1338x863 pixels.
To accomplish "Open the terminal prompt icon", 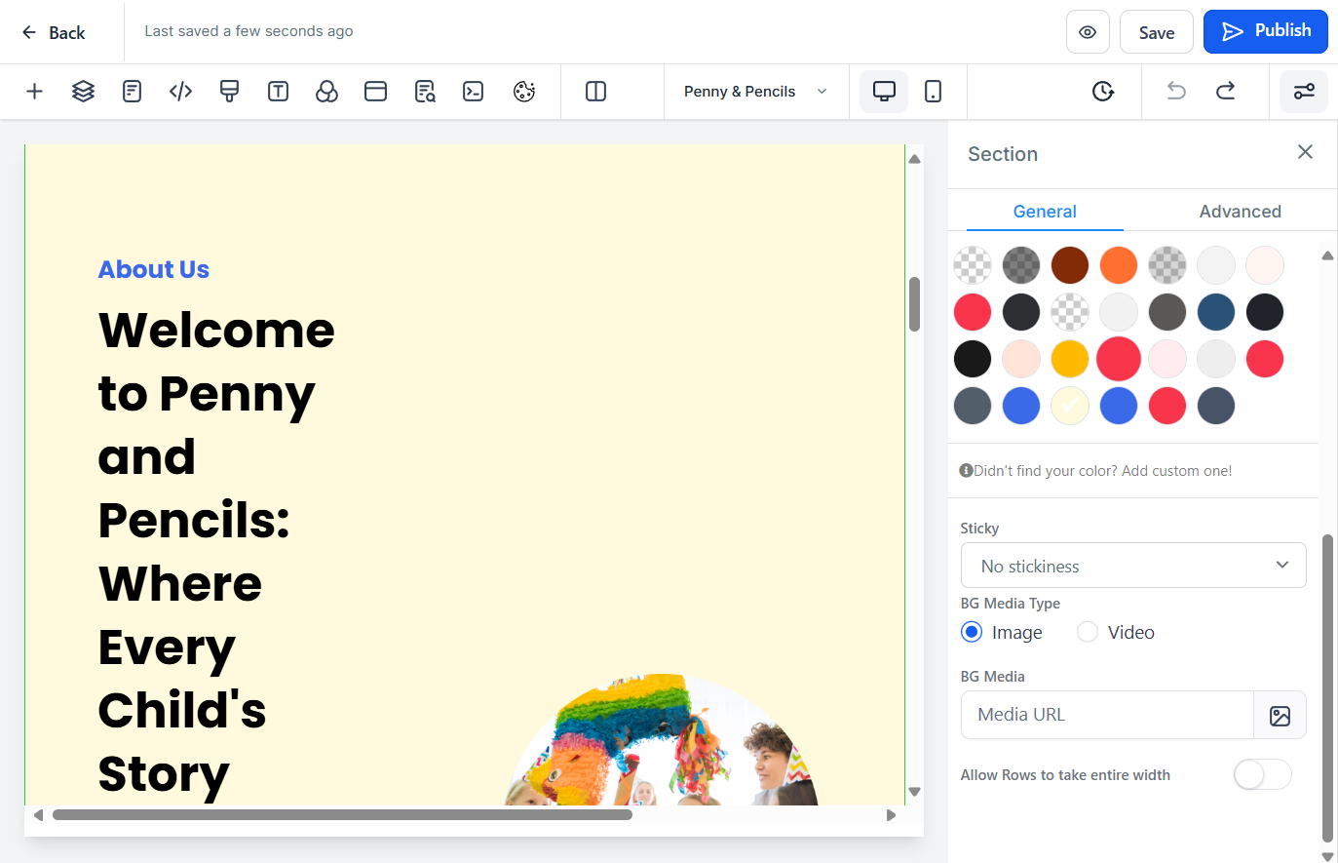I will pyautogui.click(x=474, y=92).
